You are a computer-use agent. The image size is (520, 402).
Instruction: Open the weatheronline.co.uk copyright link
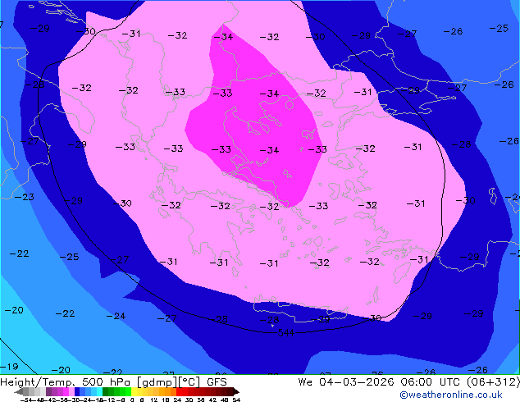(451, 395)
